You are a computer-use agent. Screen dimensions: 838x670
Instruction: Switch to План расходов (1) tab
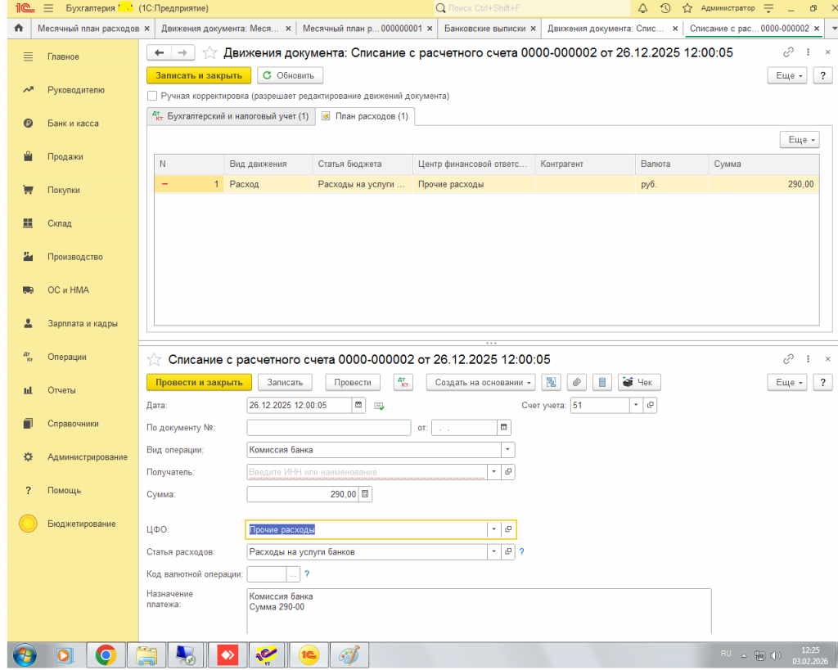click(x=365, y=116)
